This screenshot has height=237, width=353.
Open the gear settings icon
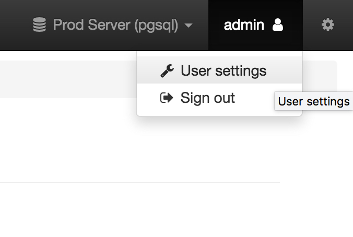click(327, 25)
